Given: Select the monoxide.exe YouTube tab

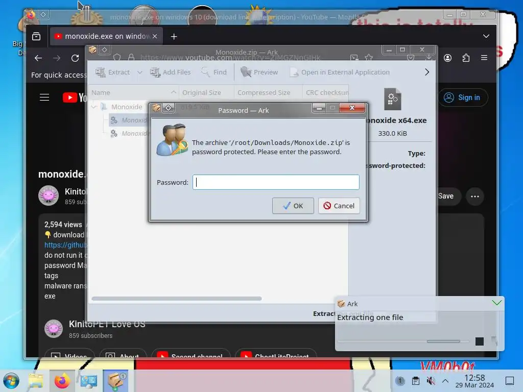Looking at the screenshot, I should point(106,36).
